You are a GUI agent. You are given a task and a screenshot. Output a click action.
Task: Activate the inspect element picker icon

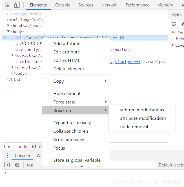tap(7, 5)
